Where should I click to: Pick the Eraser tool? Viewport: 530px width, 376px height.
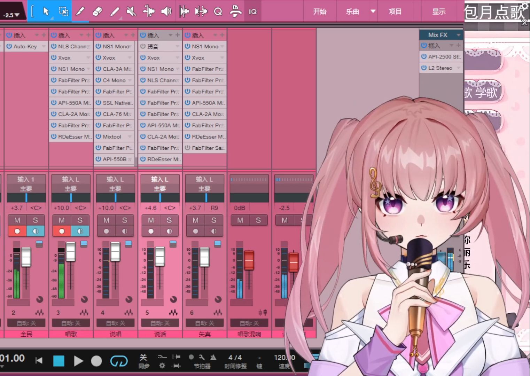point(98,11)
